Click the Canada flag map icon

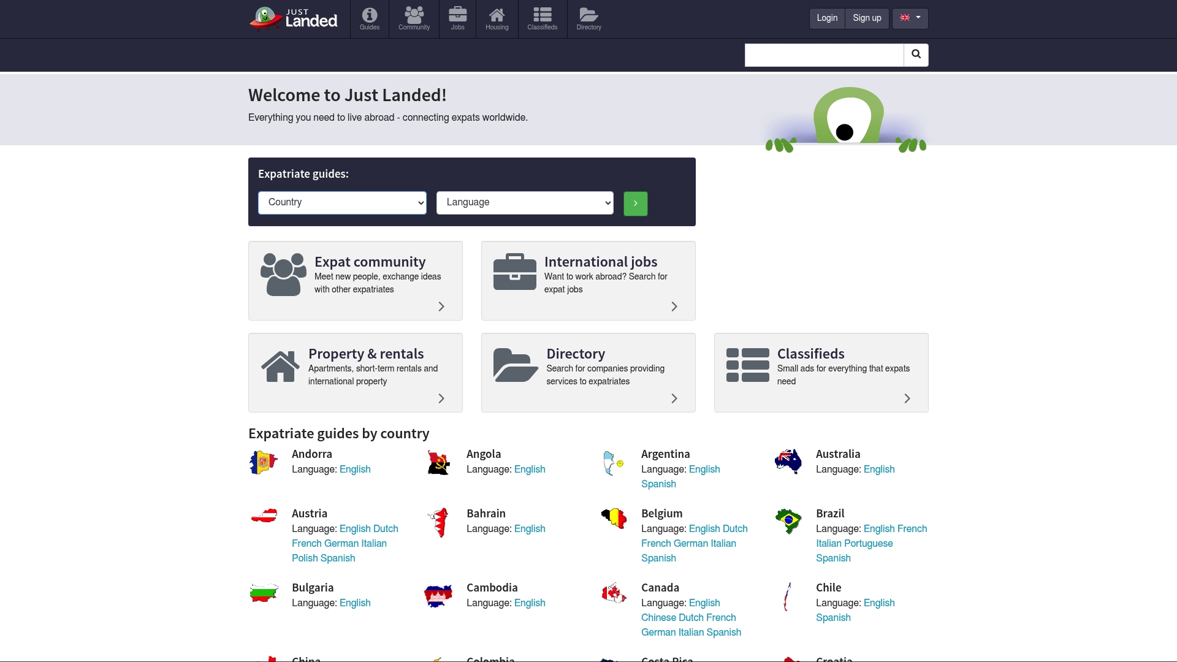point(614,593)
